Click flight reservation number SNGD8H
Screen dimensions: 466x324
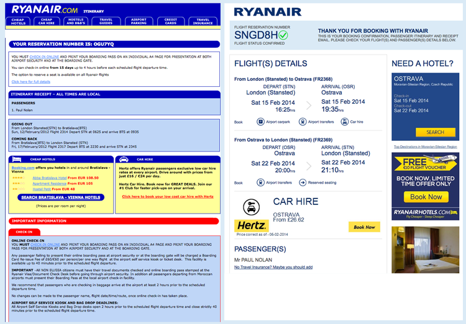(256, 35)
